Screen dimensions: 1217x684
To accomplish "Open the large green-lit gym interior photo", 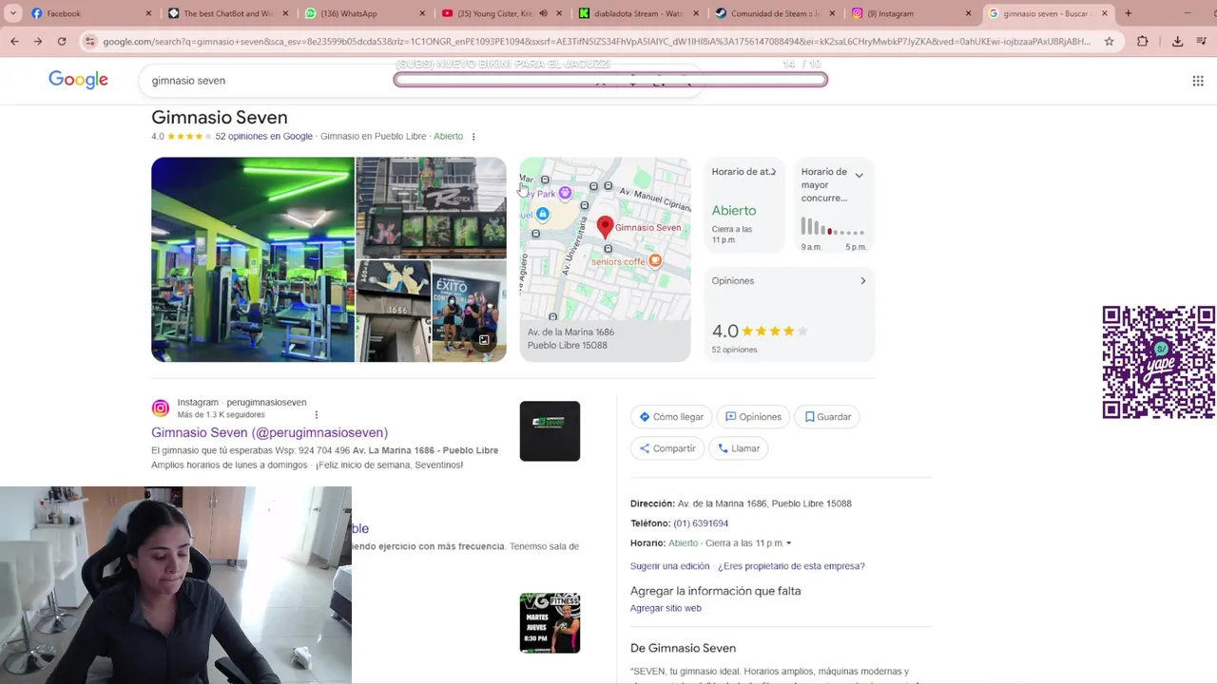I will (252, 259).
